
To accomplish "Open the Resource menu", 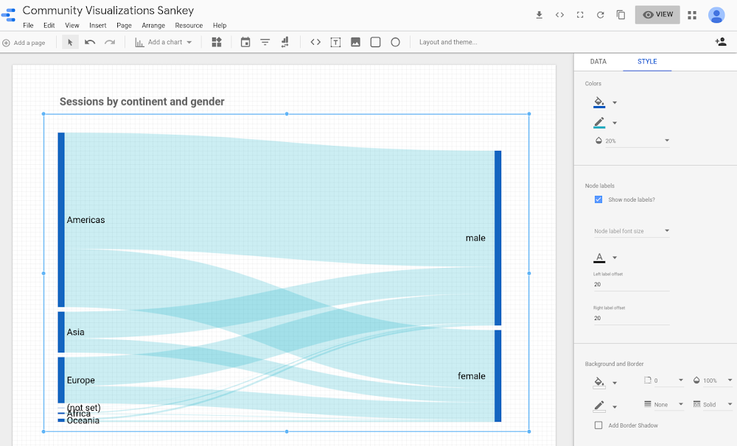I will point(189,25).
